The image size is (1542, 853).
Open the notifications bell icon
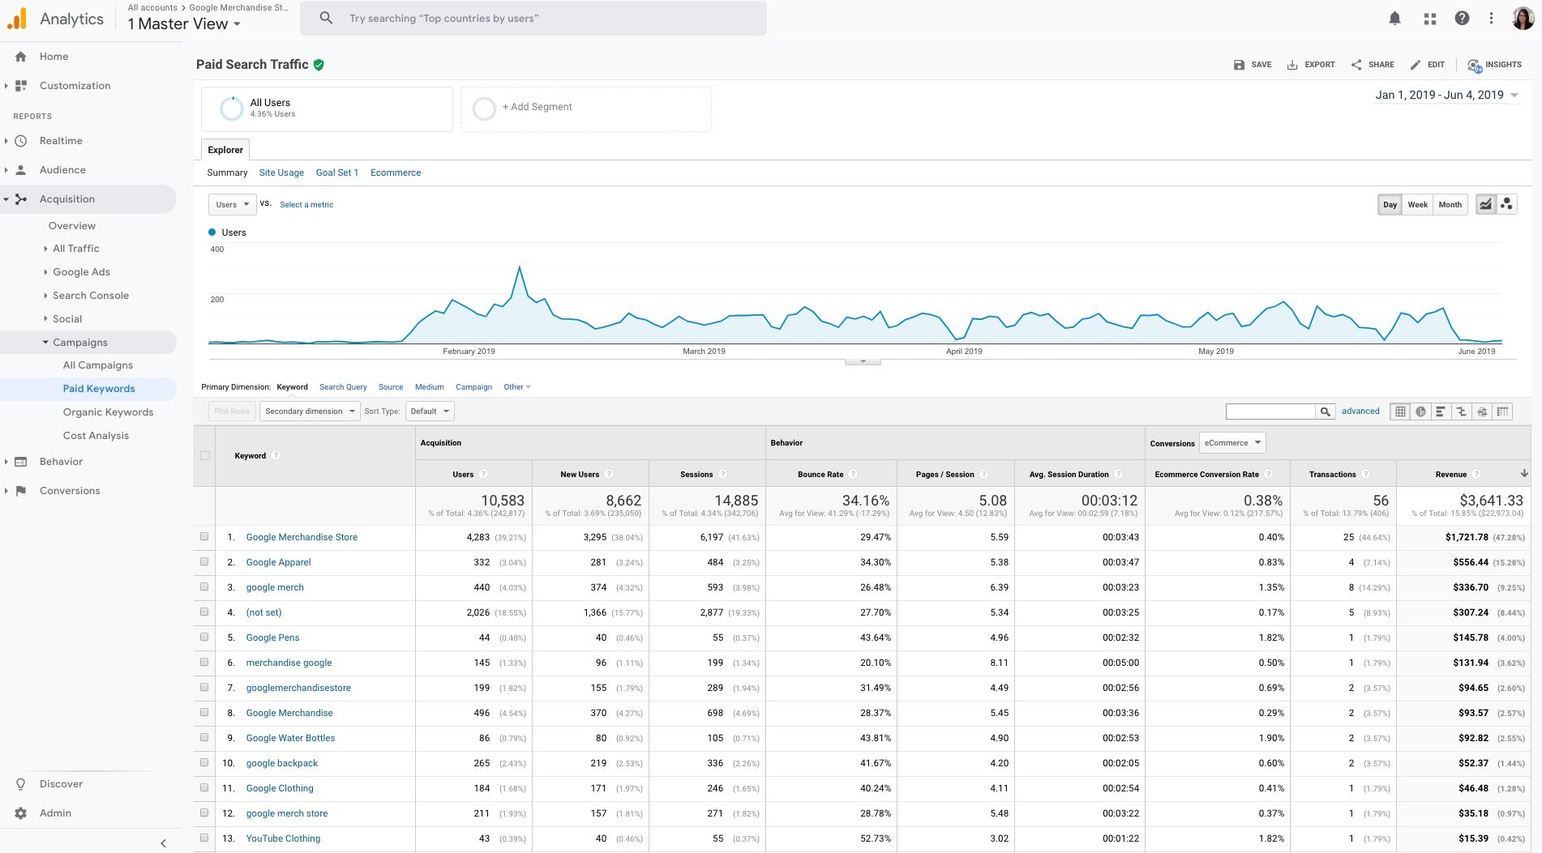[x=1394, y=18]
